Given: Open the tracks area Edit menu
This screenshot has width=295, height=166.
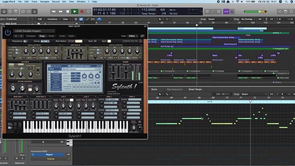Looking at the screenshot, I should tap(41, 19).
